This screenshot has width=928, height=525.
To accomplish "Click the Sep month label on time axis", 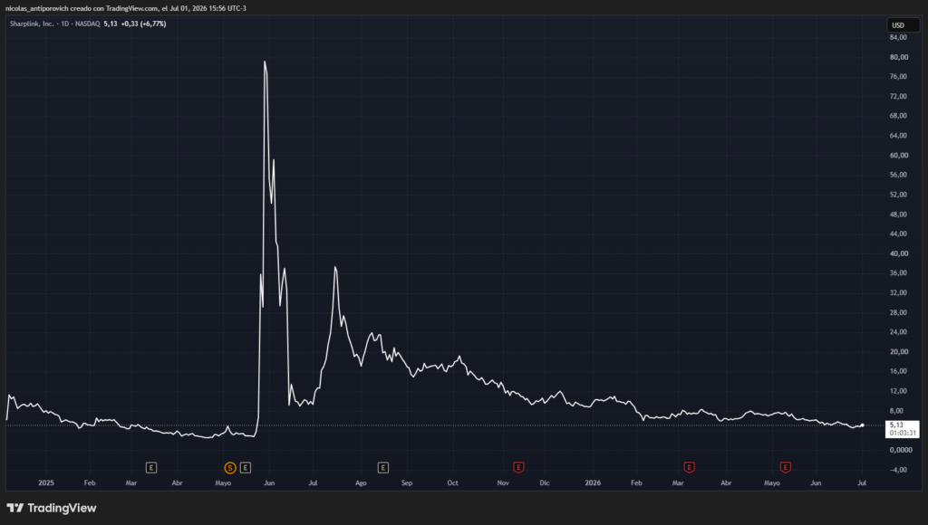I will click(407, 483).
